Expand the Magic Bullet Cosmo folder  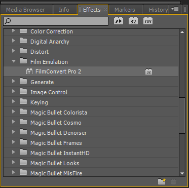click(x=14, y=122)
